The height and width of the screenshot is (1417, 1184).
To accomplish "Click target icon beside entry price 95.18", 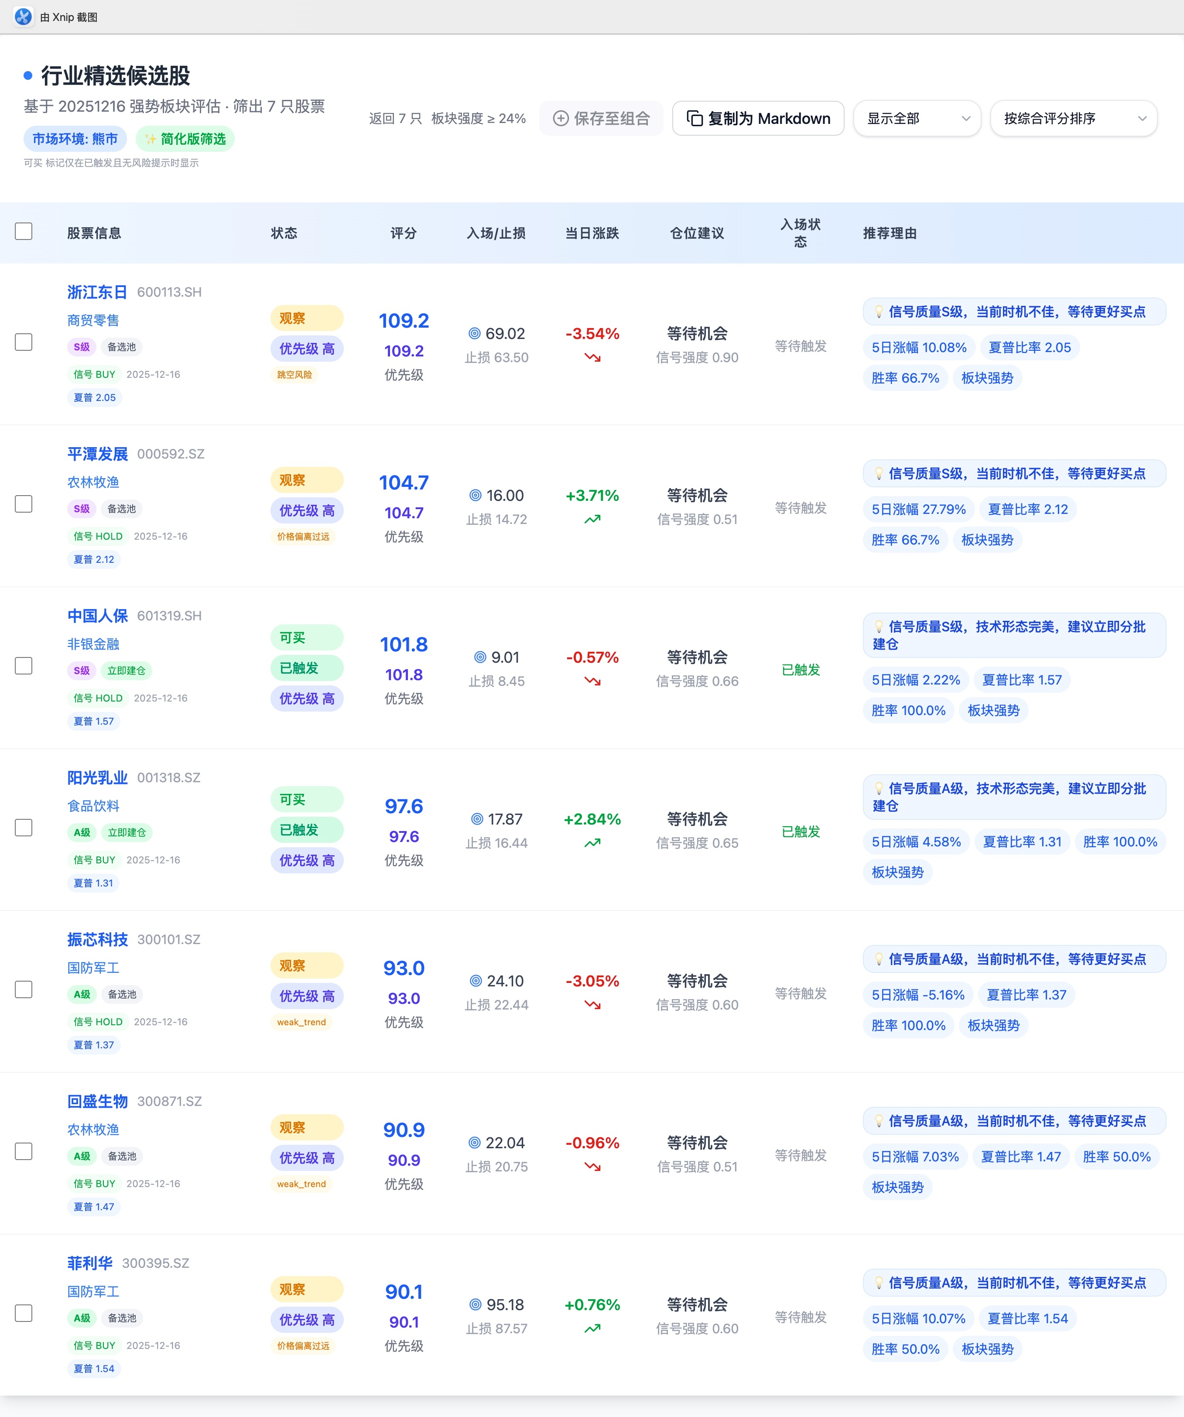I will click(x=476, y=1304).
